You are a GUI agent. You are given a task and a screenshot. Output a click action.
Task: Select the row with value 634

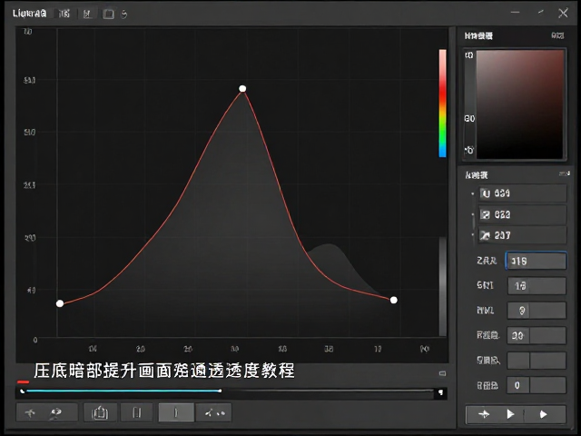tap(523, 193)
